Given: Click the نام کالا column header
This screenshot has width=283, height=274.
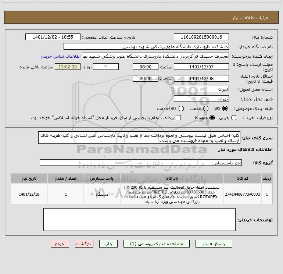Looking at the screenshot, I should [x=172, y=178].
